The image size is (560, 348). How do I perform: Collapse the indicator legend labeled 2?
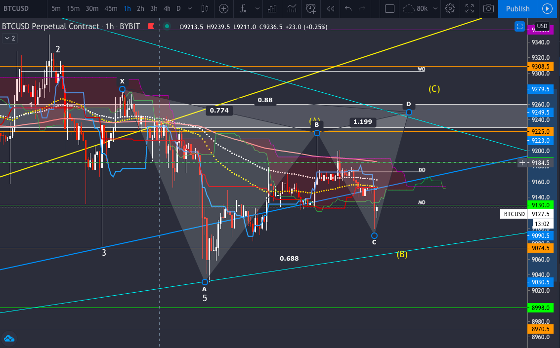point(10,38)
